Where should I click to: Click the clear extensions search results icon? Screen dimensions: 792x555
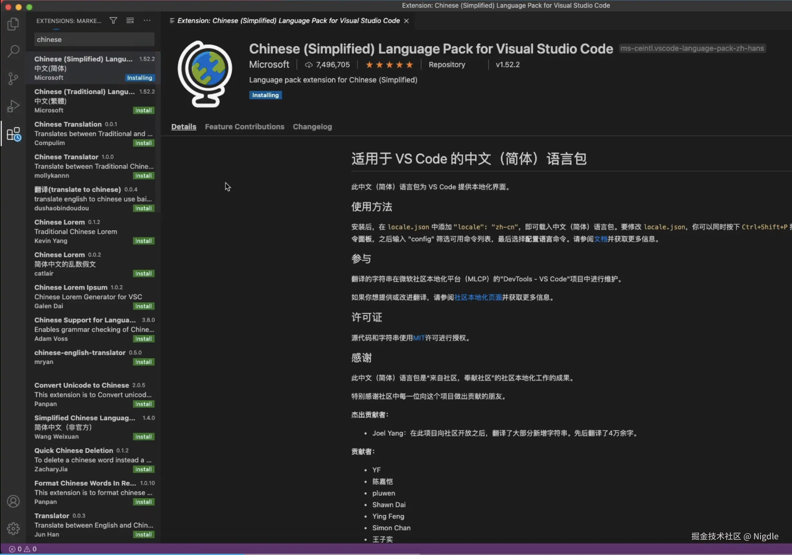[x=130, y=21]
